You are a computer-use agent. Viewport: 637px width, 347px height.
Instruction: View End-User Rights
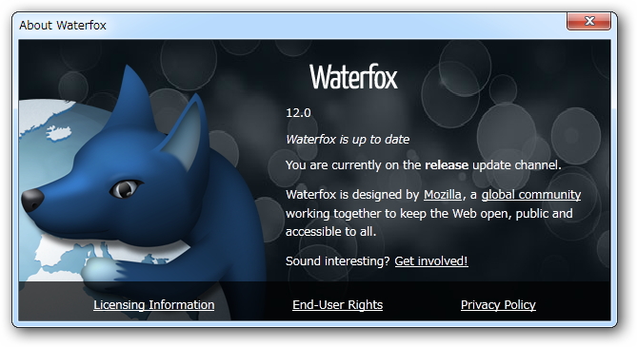coord(338,305)
